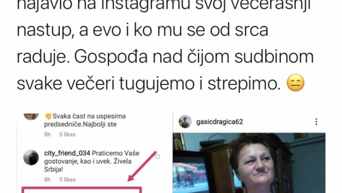Open the gasicdragica62 username link

click(220, 122)
